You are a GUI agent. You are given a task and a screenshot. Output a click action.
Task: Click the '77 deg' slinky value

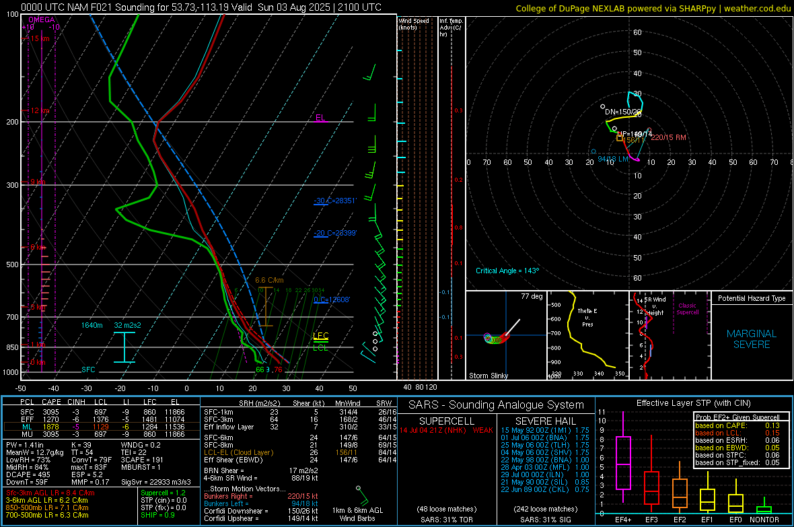pyautogui.click(x=532, y=296)
